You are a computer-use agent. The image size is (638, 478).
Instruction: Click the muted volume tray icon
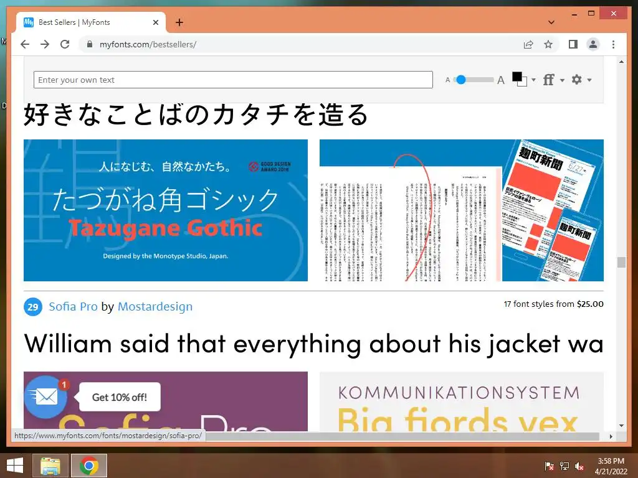(579, 466)
